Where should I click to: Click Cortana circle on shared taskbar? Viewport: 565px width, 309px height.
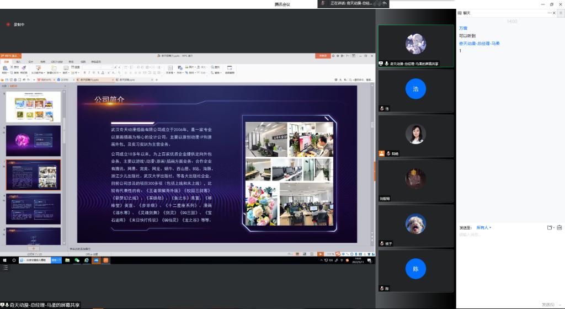pyautogui.click(x=14, y=260)
